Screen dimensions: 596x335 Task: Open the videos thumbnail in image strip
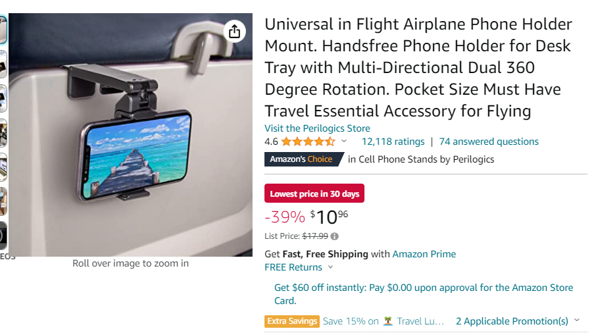coord(3,236)
